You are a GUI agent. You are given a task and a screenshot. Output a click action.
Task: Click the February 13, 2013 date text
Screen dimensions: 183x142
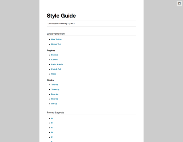click(67, 24)
